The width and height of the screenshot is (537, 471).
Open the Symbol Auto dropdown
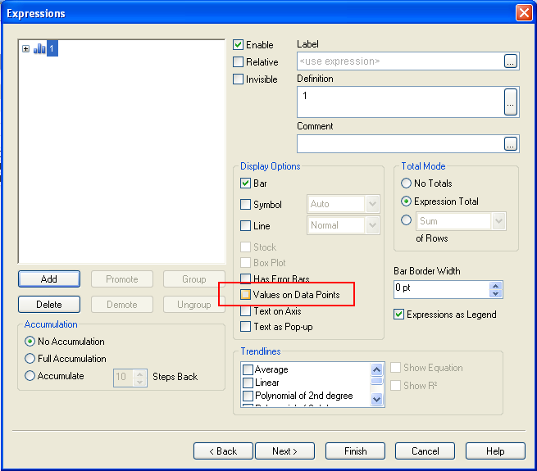(372, 204)
